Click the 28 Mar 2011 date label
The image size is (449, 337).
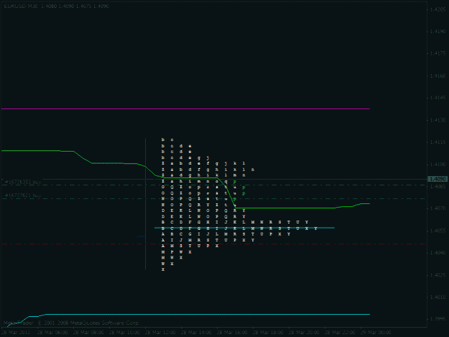tap(17, 333)
